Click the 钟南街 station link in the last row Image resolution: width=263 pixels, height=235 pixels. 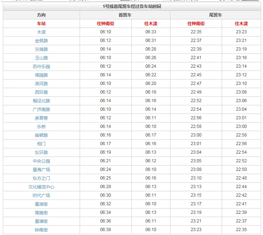(x=41, y=230)
